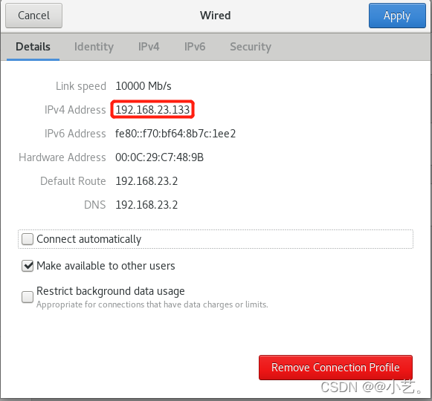Click the hardware address 00:0C:29:C7:48:9B

pyautogui.click(x=159, y=157)
